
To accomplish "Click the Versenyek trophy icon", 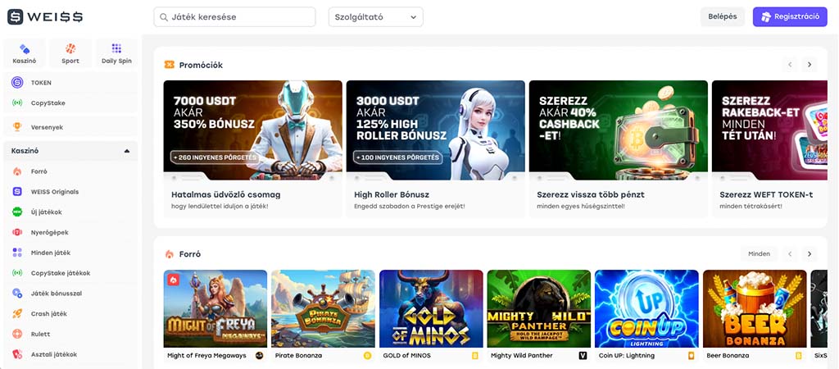I will click(x=17, y=127).
